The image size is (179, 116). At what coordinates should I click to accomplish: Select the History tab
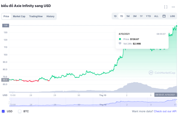tap(50, 16)
